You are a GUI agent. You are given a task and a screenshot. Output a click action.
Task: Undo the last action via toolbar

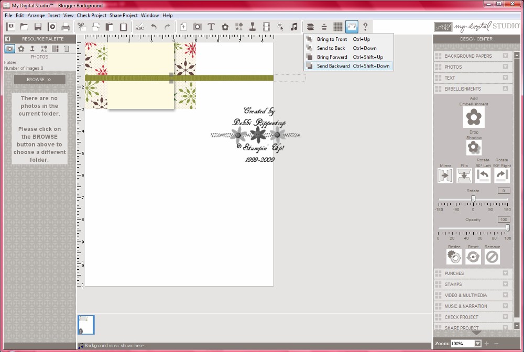click(154, 27)
